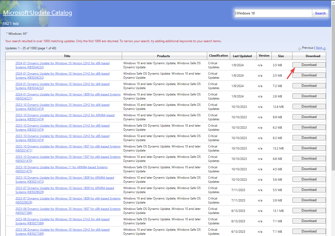Download 2023-10 Version 22H2 x86 update KB5031474

309,138
